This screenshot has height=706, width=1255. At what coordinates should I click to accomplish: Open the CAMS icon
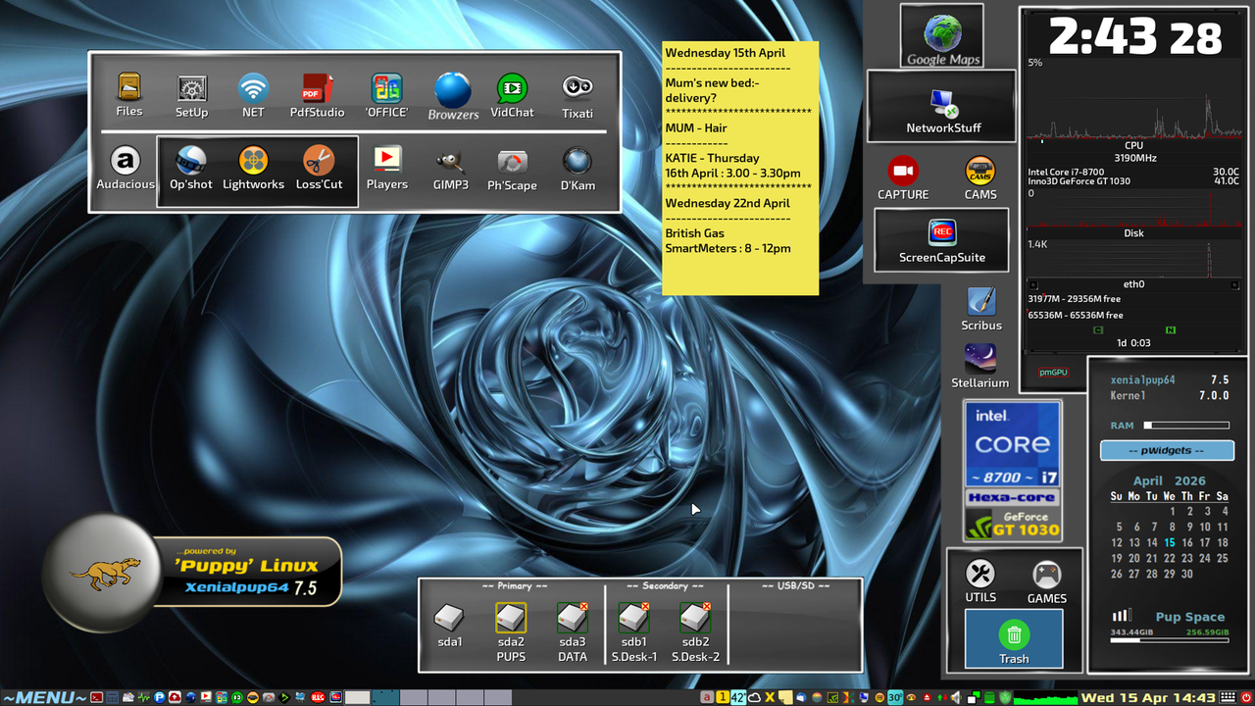coord(979,171)
